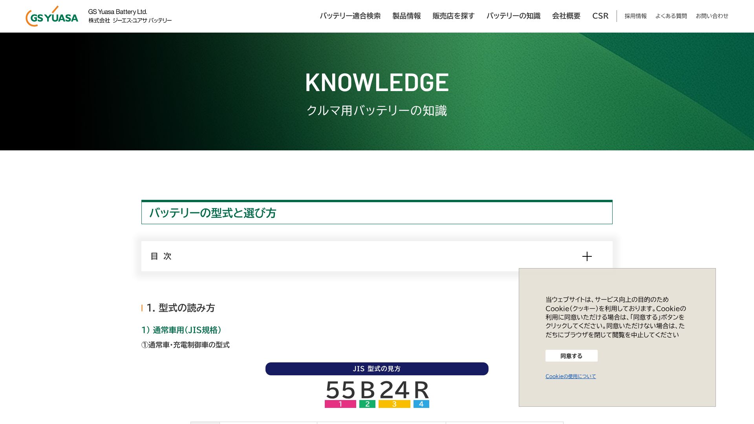Click subheading 1）通常車用（JIS規格）
The width and height of the screenshot is (754, 424).
pyautogui.click(x=181, y=330)
